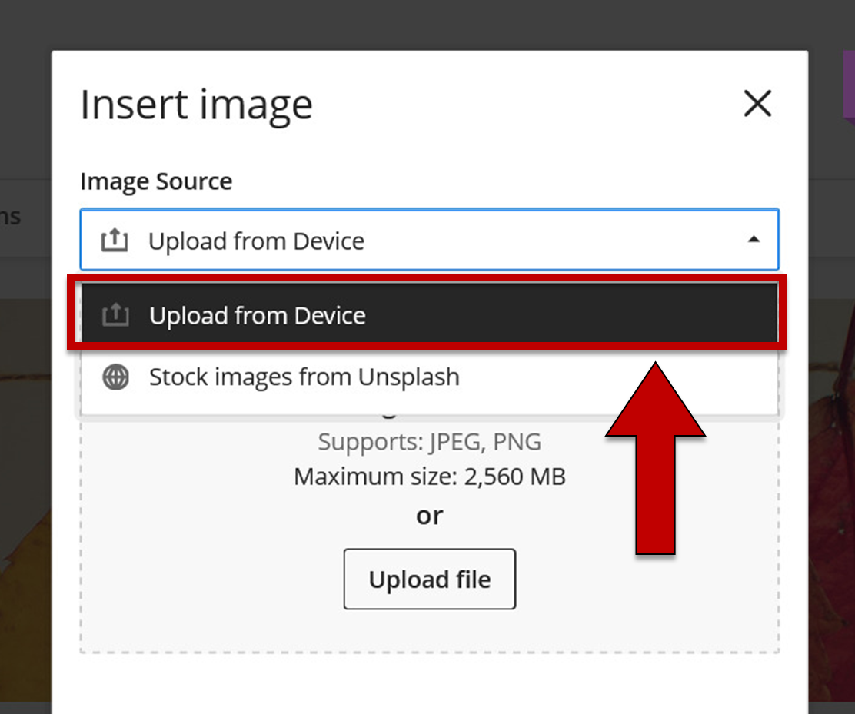Click the globe icon beside Unsplash
Screen dimensions: 855x714
[x=115, y=377]
